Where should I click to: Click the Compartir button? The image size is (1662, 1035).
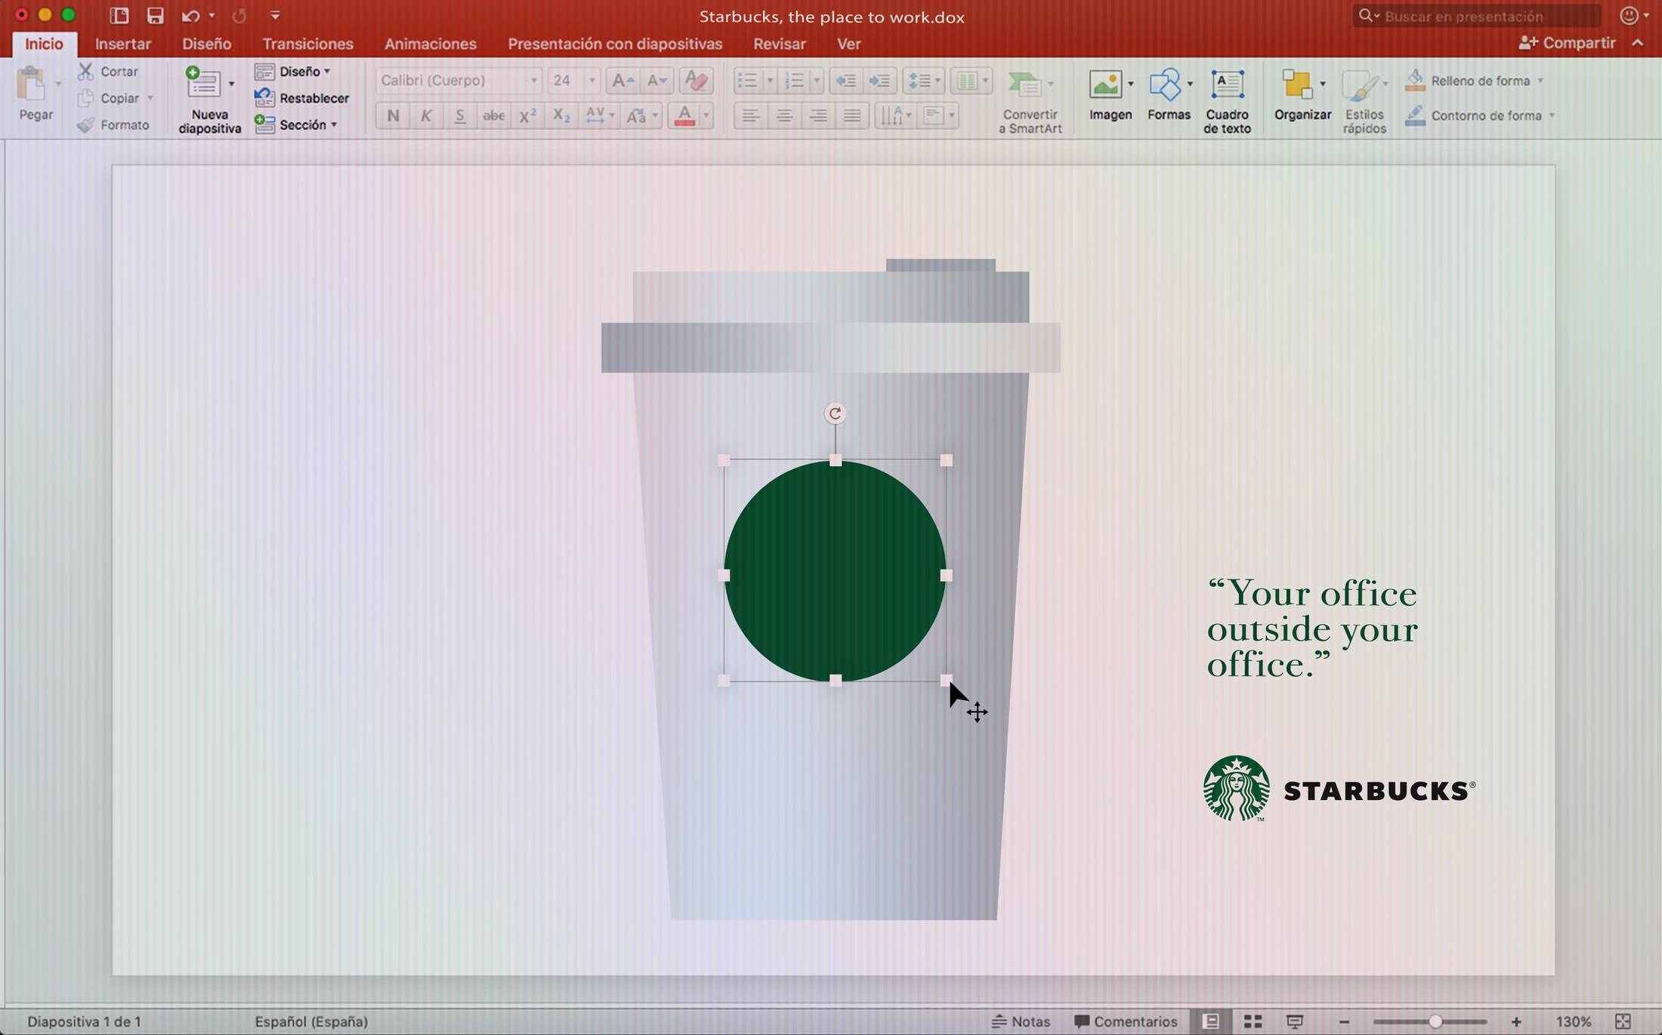[x=1568, y=43]
